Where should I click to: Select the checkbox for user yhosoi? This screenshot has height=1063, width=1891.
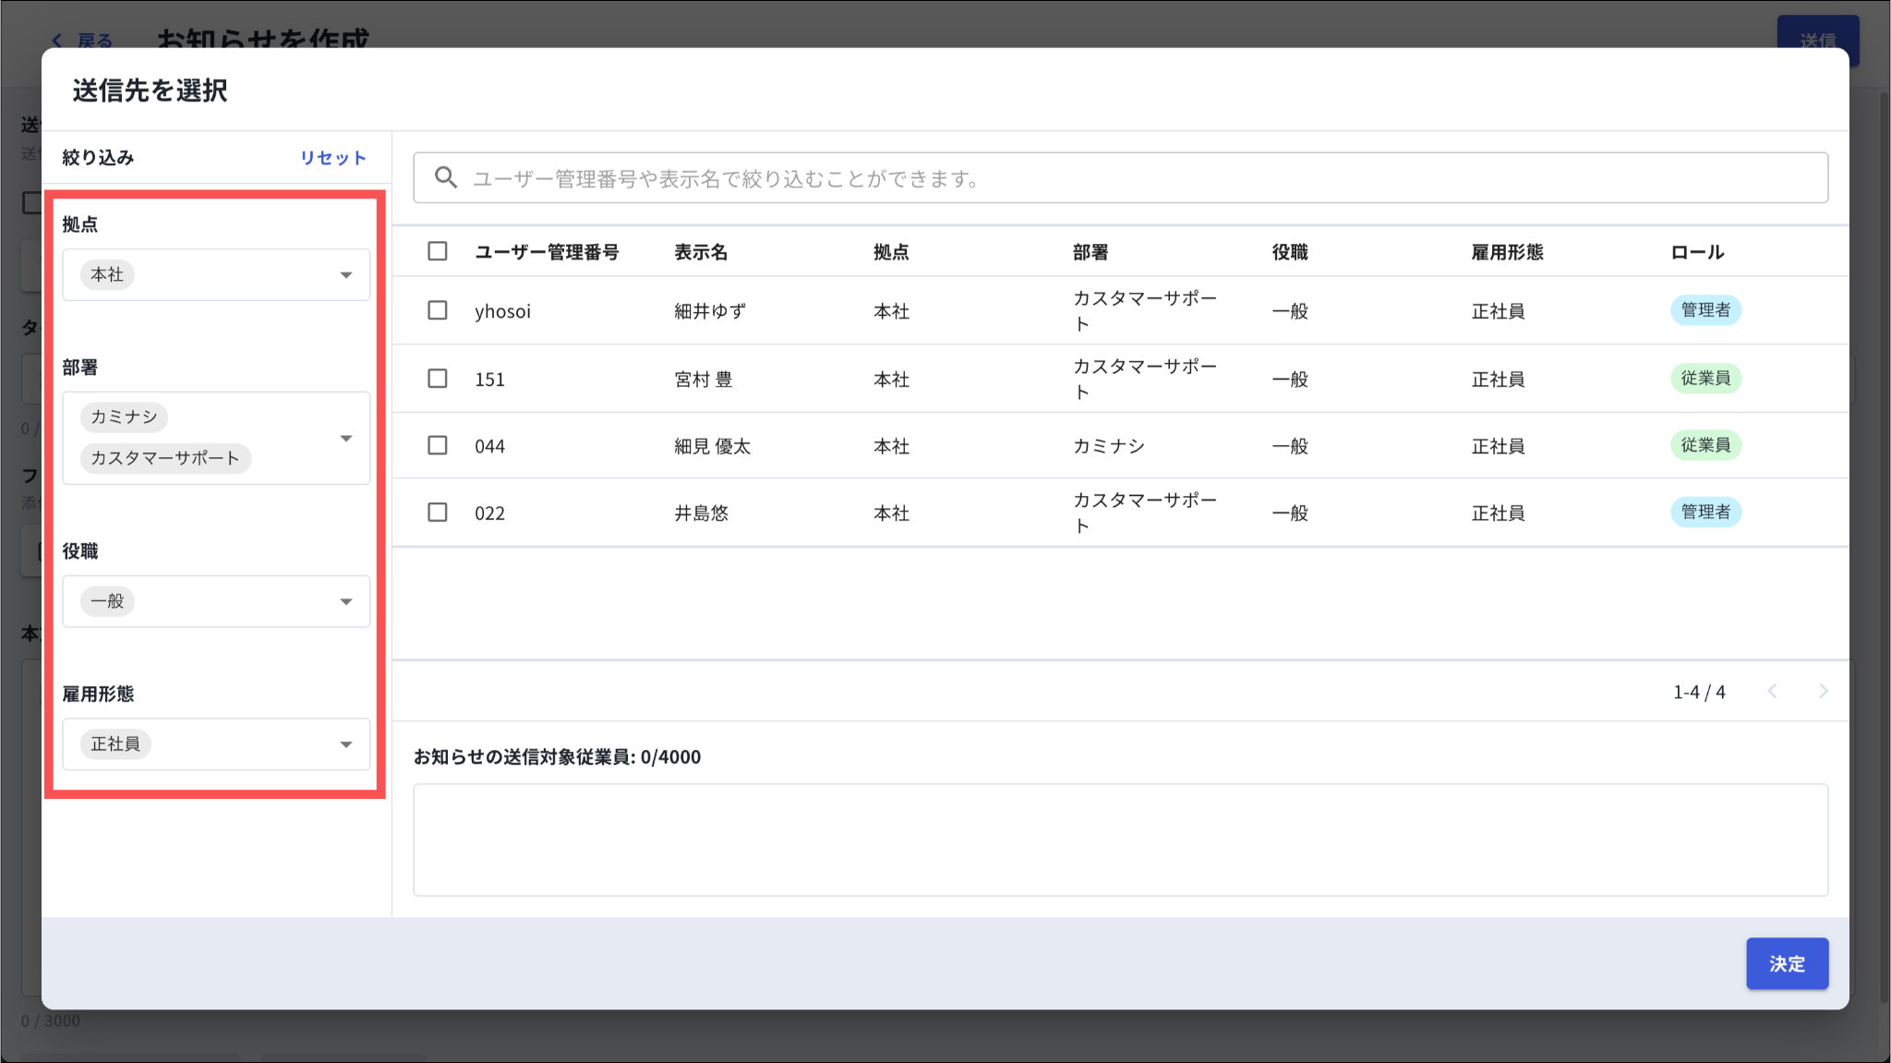coord(438,310)
